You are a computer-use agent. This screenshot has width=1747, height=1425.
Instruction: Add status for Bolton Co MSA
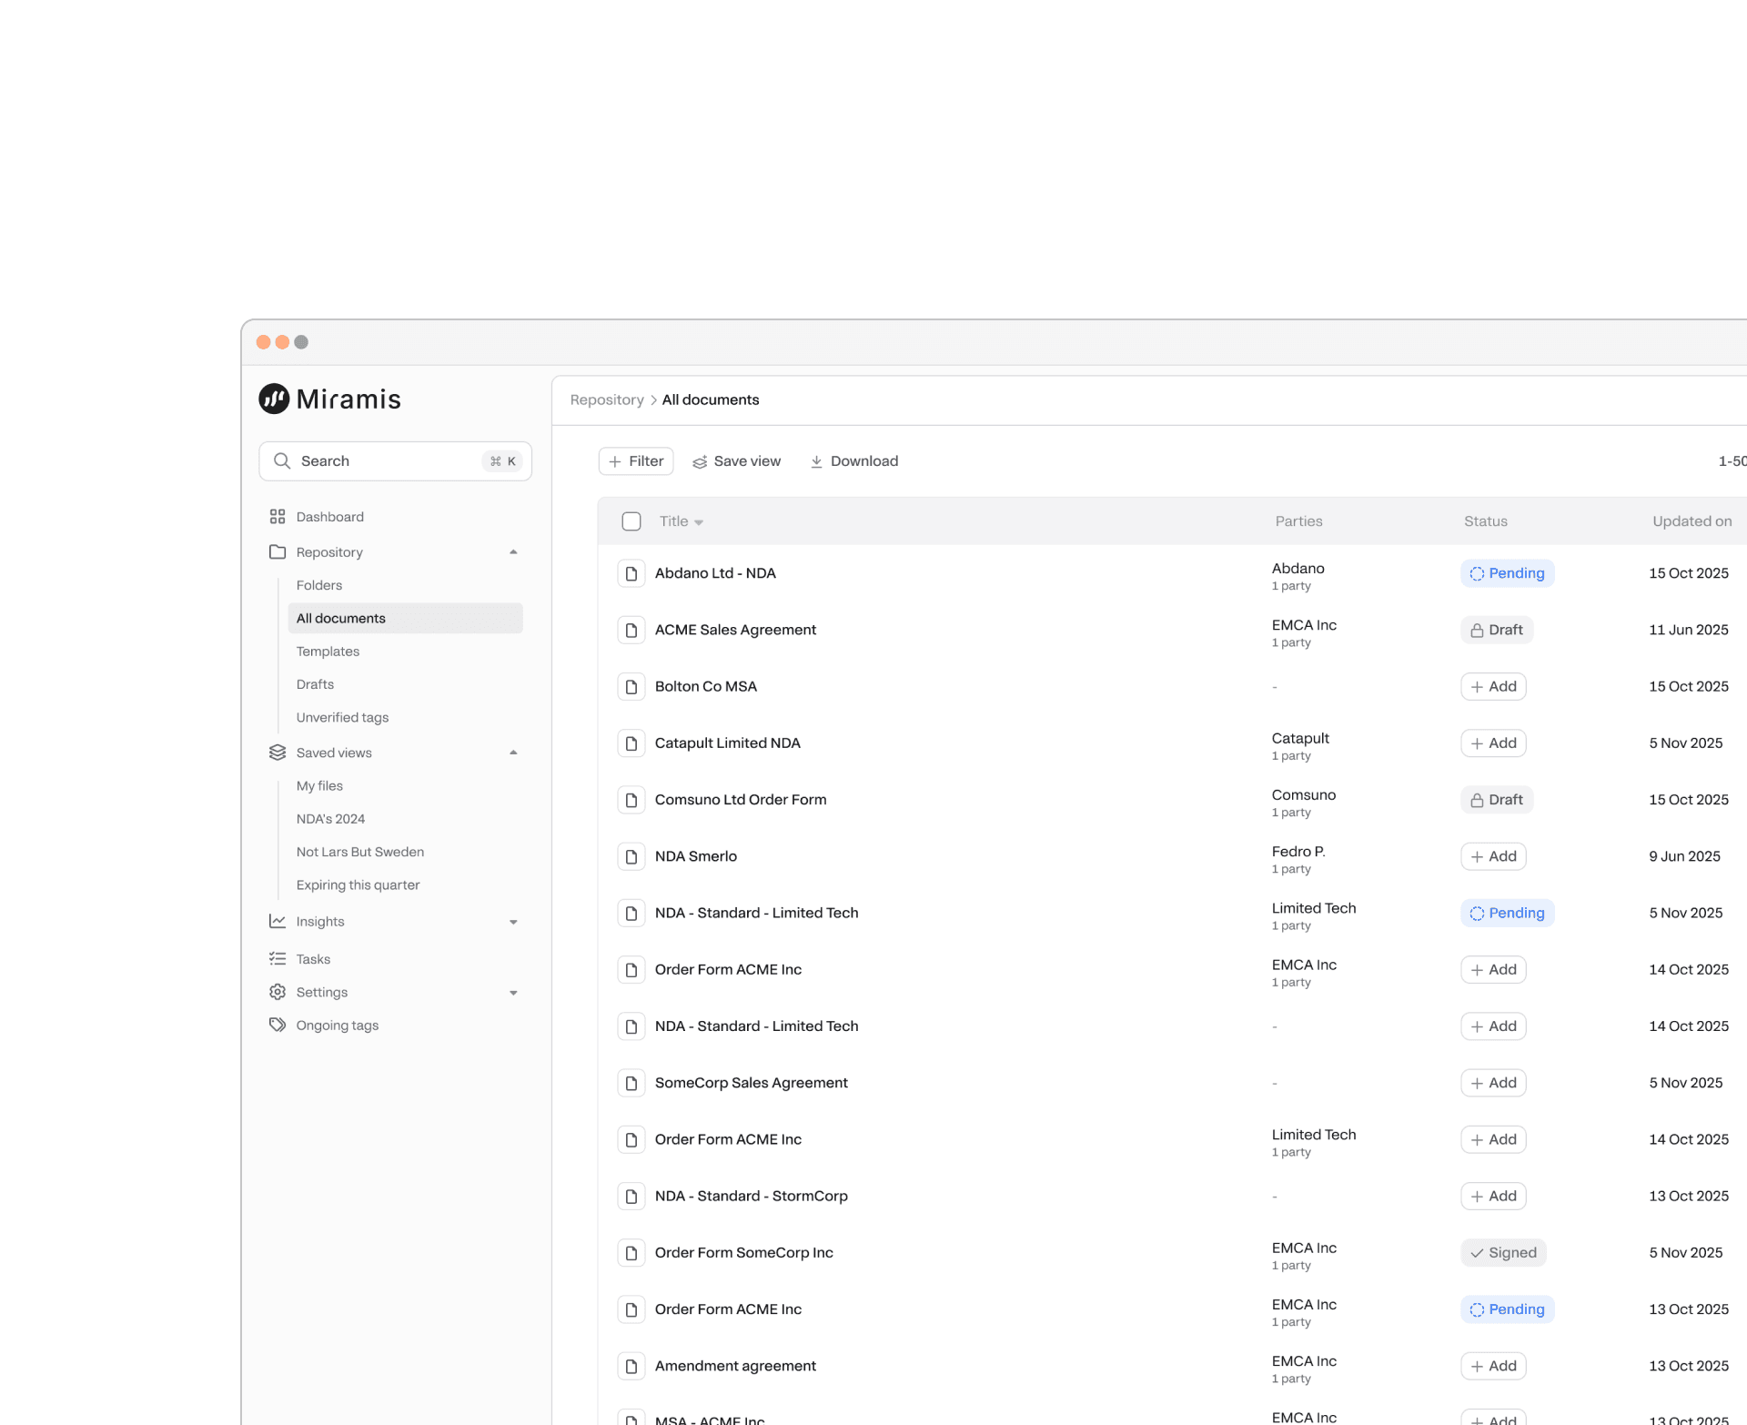tap(1493, 687)
